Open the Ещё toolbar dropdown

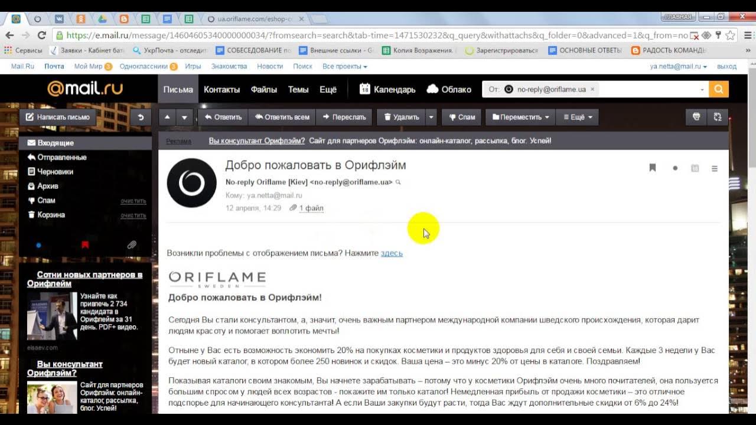[x=578, y=117]
